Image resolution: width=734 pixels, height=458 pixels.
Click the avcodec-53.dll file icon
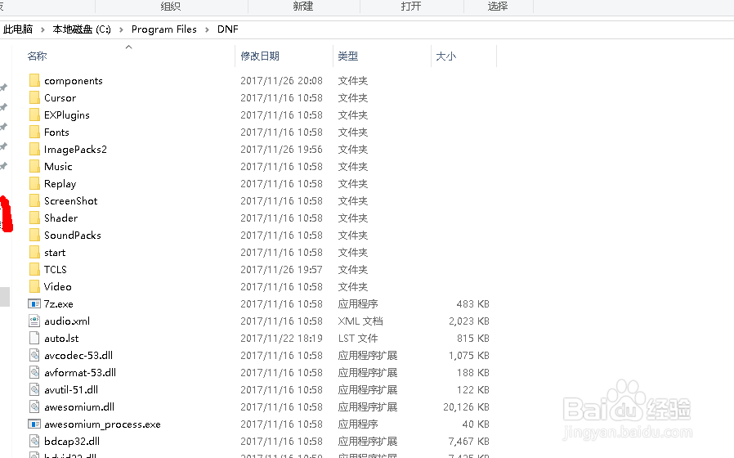coord(34,356)
